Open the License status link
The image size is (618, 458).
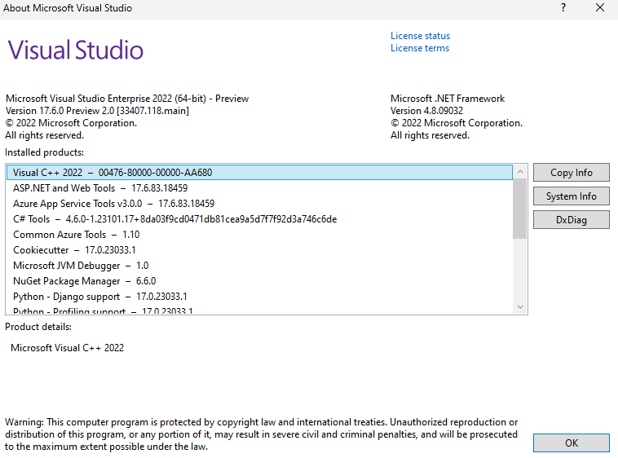[x=420, y=36]
